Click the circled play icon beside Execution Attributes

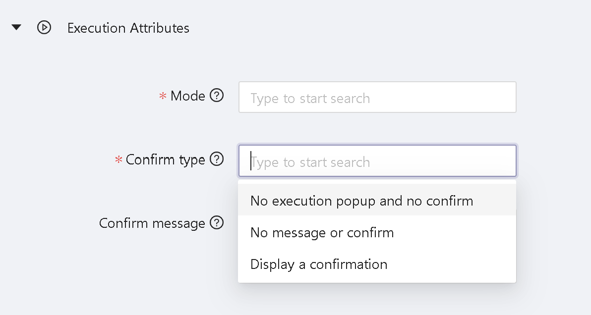click(x=44, y=28)
